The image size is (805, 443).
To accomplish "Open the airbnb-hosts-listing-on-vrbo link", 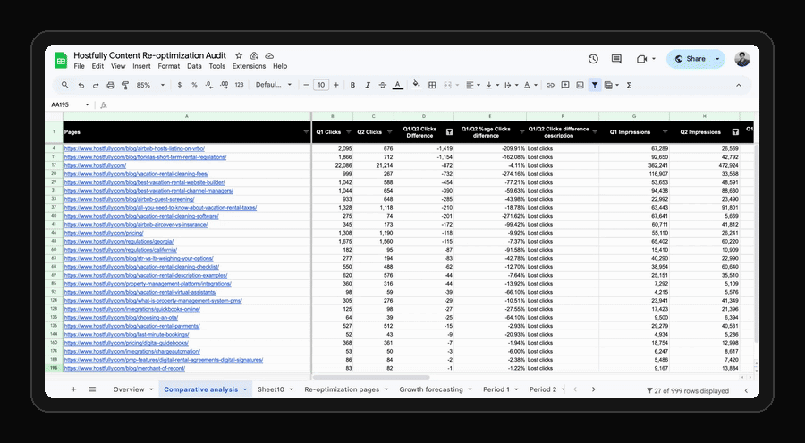I will (x=134, y=148).
